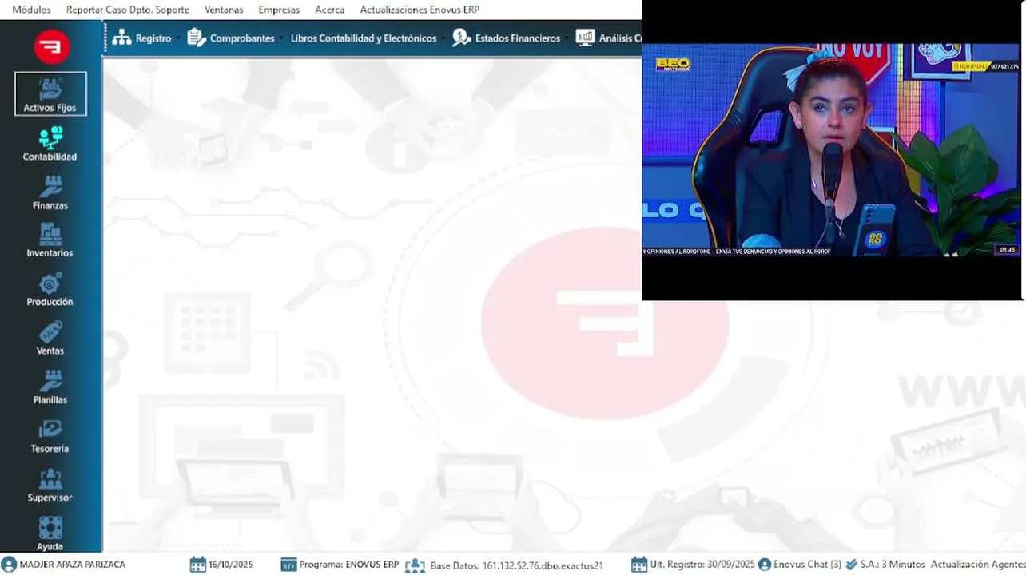This screenshot has width=1026, height=575.
Task: Open the Planillas module
Action: [50, 387]
